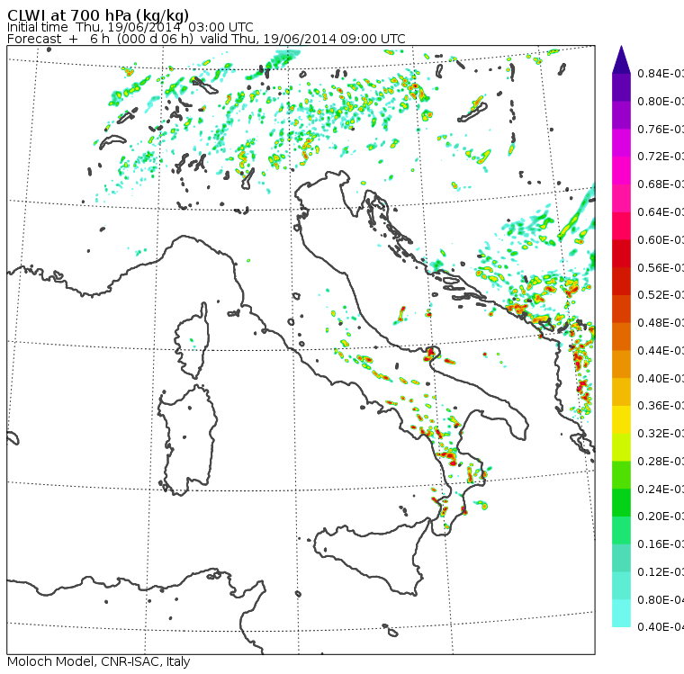684x674 pixels.
Task: Select the 0.80E-04 colorbar label
Action: [x=660, y=600]
